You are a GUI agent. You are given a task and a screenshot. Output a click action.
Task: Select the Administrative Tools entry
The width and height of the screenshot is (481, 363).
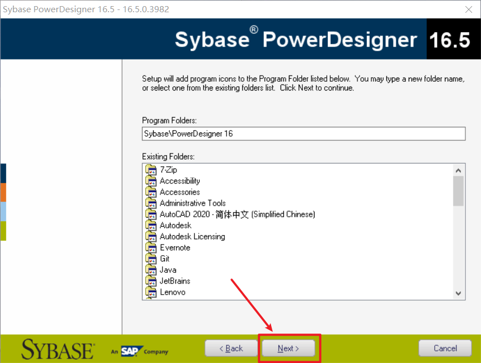[193, 203]
